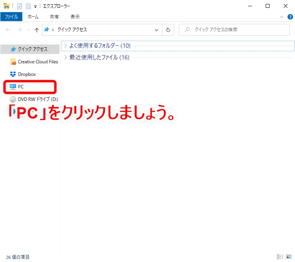Screen dimensions: 295x262
Task: Close the Explorer window
Action: point(285,6)
